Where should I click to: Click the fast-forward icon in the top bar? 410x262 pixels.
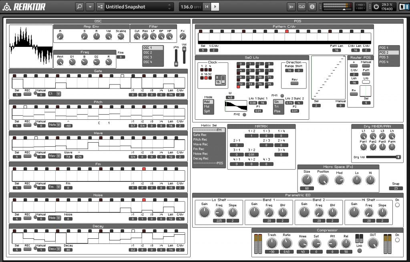click(291, 7)
